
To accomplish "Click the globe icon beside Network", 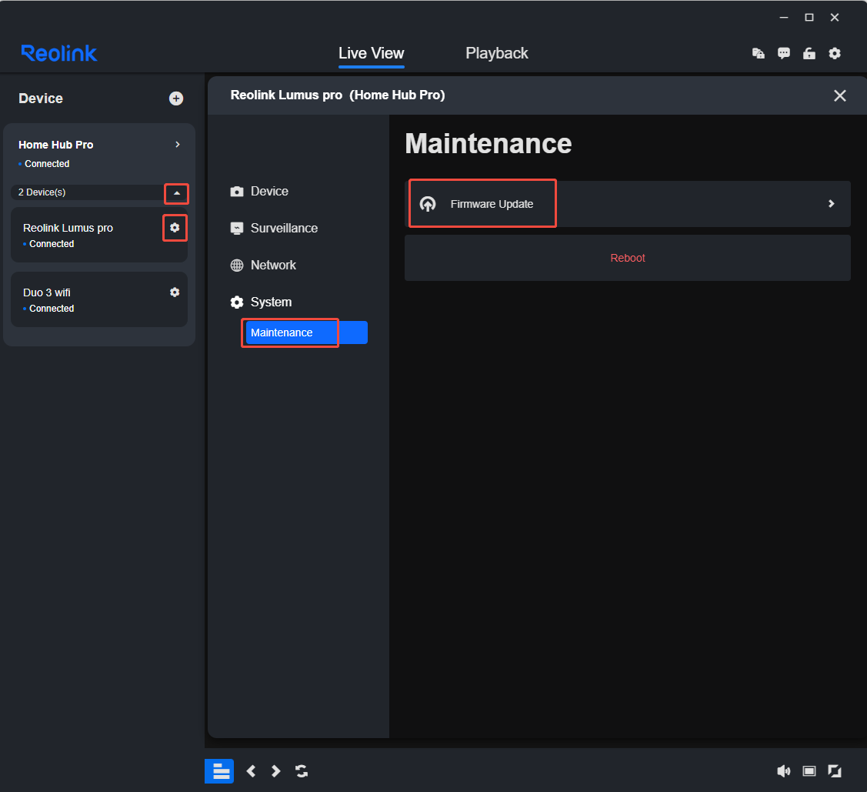I will click(237, 266).
